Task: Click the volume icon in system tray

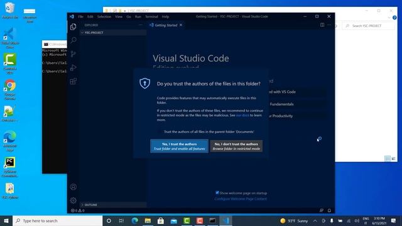Action: [x=357, y=220]
